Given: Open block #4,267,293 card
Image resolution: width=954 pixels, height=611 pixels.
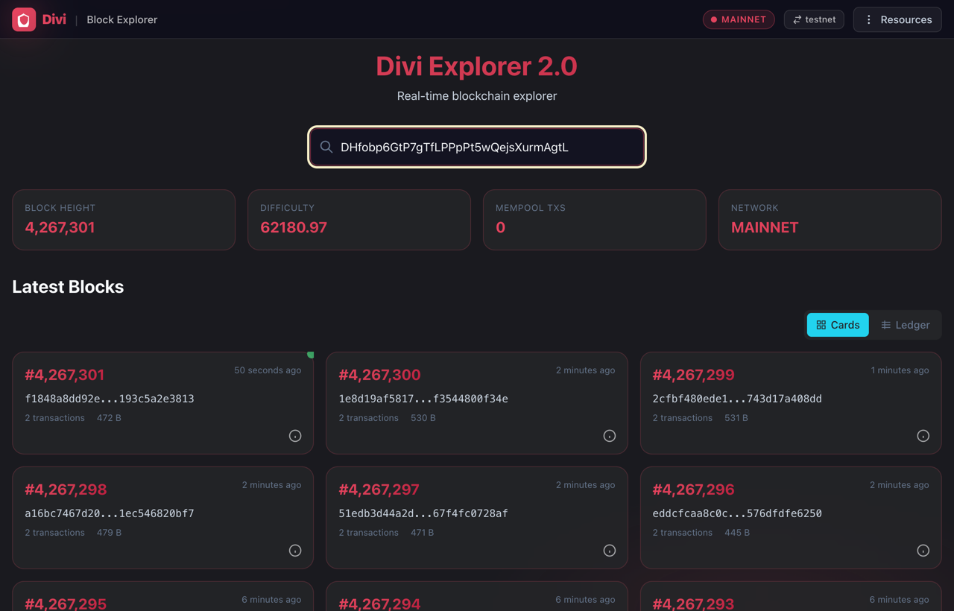Looking at the screenshot, I should (791, 596).
